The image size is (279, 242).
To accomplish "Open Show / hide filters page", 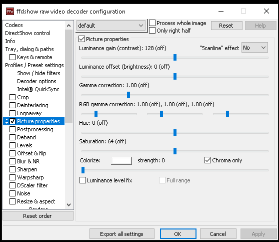I will pos(38,73).
